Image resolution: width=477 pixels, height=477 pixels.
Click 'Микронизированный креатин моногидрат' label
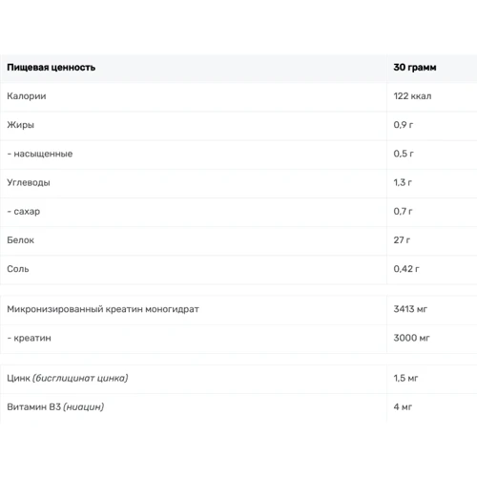pos(103,309)
